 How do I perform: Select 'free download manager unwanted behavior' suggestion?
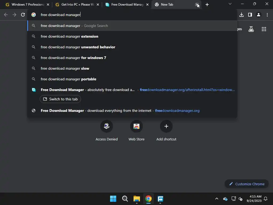click(132, 47)
